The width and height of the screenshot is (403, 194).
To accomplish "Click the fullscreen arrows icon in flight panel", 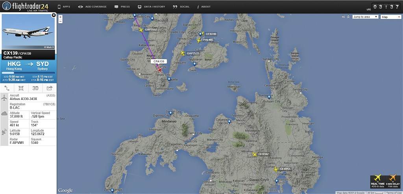I will tap(21, 88).
